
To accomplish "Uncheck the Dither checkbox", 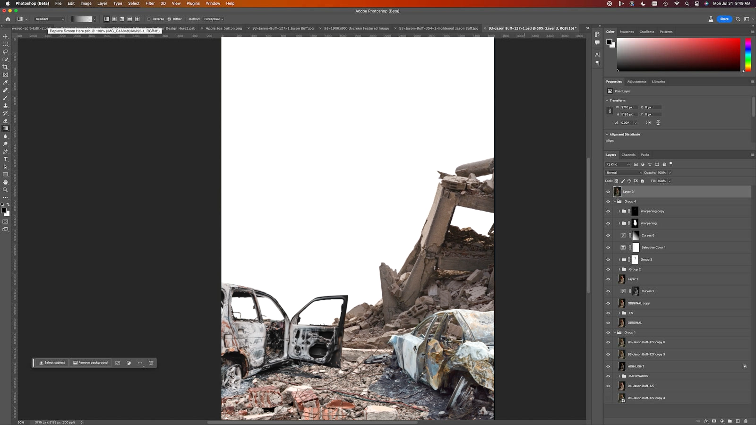I will pos(169,19).
